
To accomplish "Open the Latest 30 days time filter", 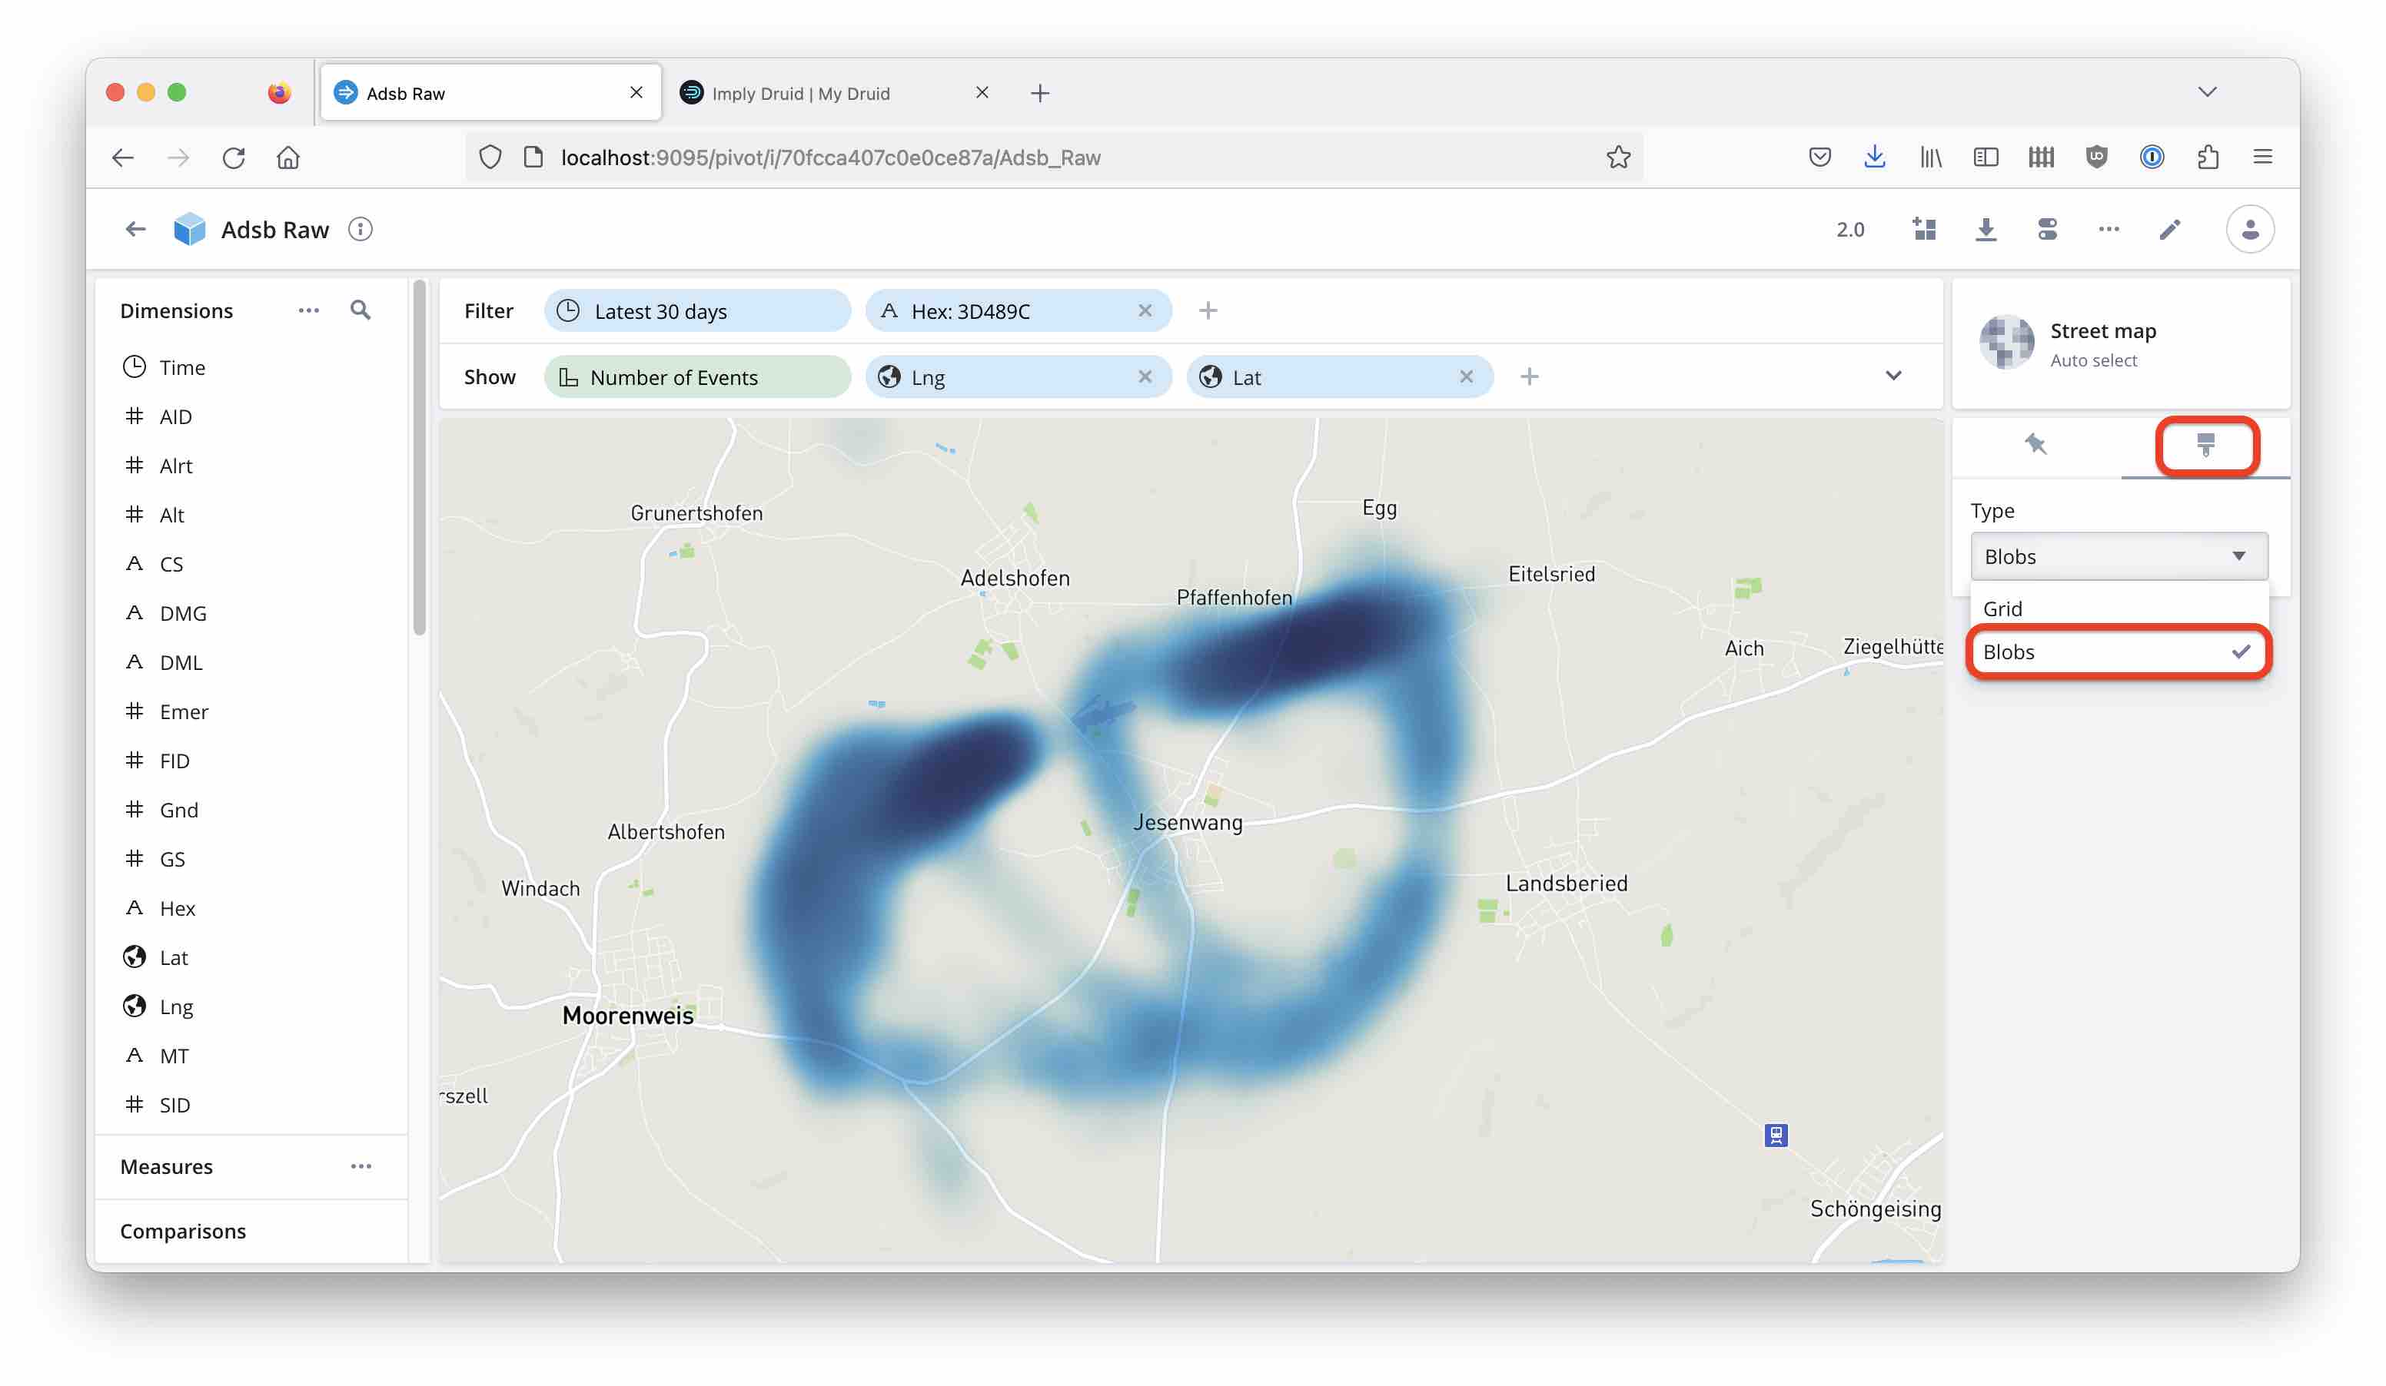I will tap(697, 311).
